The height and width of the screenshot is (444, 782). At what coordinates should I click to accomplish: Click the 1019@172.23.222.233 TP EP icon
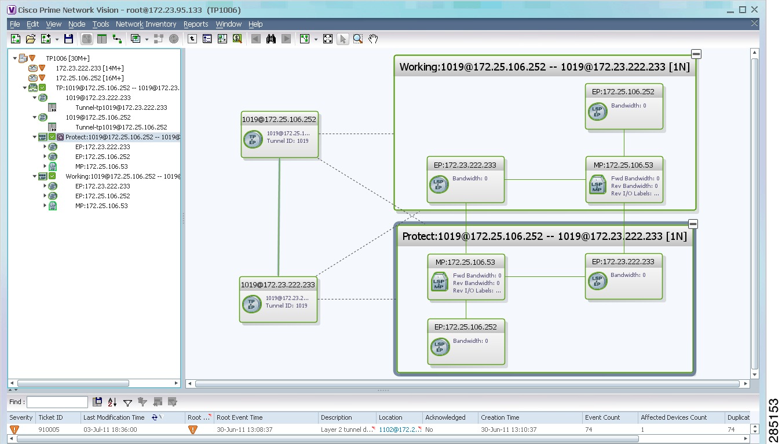click(x=251, y=304)
